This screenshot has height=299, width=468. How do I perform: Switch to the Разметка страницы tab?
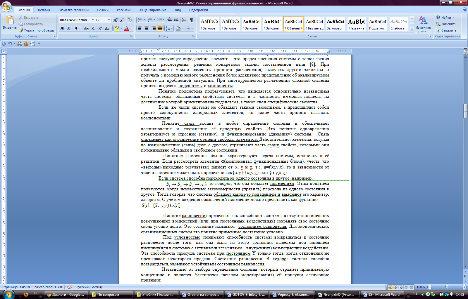73,10
